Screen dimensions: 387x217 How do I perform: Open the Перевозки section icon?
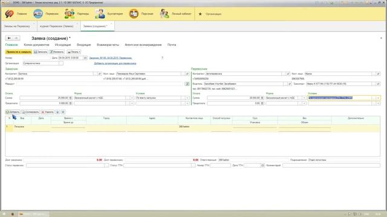click(38, 14)
